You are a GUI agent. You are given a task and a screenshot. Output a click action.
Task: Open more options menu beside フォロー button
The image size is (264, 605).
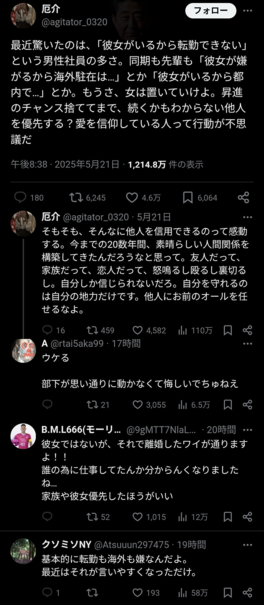pyautogui.click(x=247, y=11)
